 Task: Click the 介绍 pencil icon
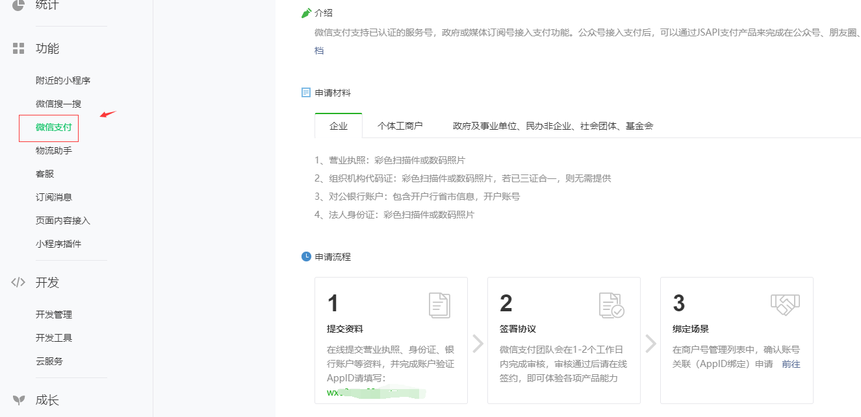coord(306,13)
